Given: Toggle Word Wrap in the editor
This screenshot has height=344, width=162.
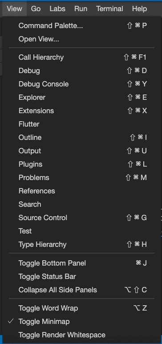Looking at the screenshot, I should click(x=81, y=308).
